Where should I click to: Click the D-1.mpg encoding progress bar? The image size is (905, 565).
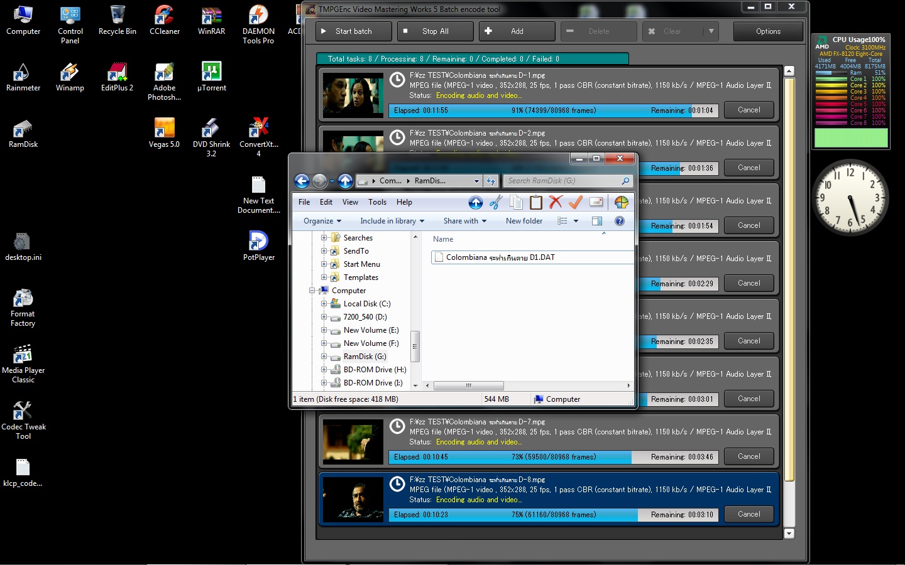pos(554,110)
